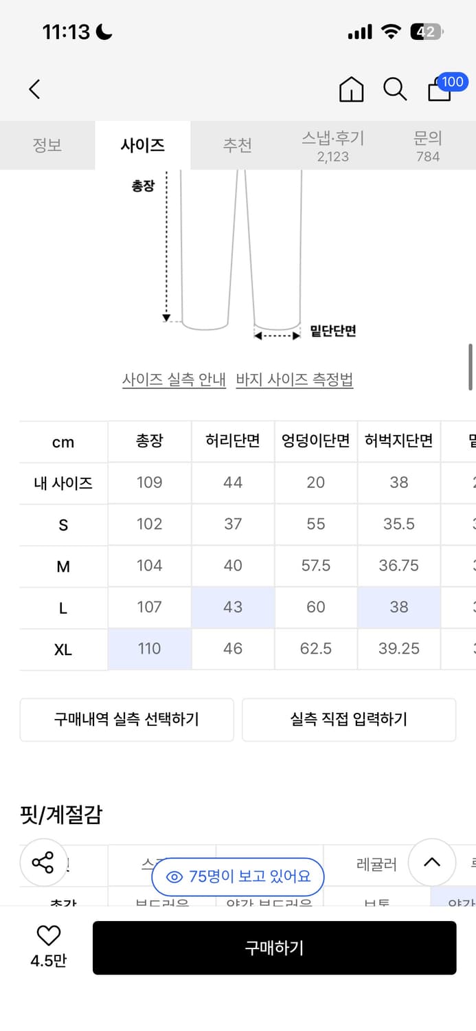Expand the 스냅·후기 review section tab
Screen dimensions: 476x1031
(332, 145)
